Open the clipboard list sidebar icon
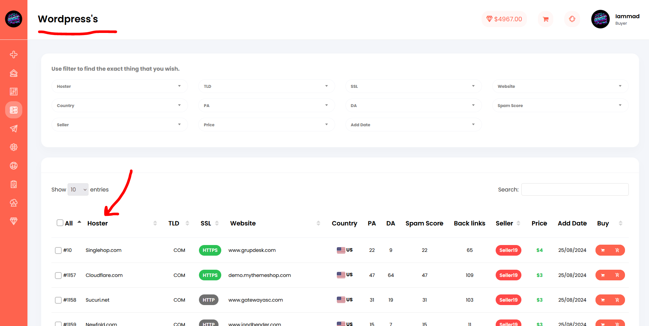Viewport: 649px width, 326px height. tap(14, 184)
